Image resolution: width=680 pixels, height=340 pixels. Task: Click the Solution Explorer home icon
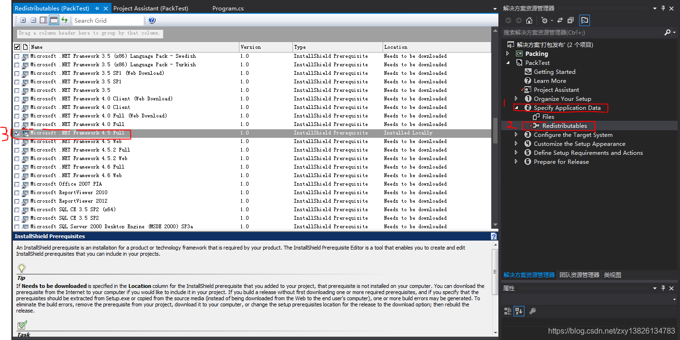(529, 20)
